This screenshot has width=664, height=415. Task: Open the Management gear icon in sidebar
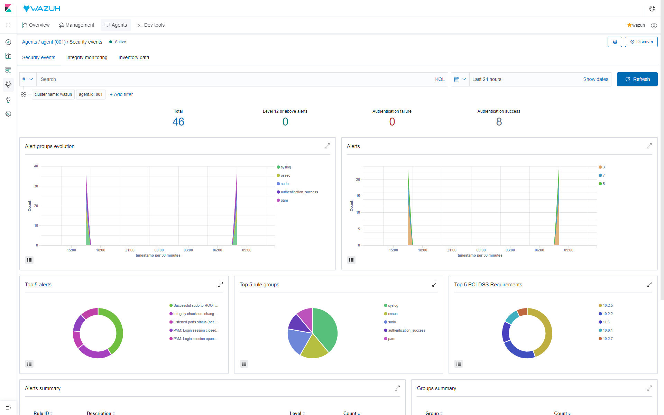tap(8, 113)
